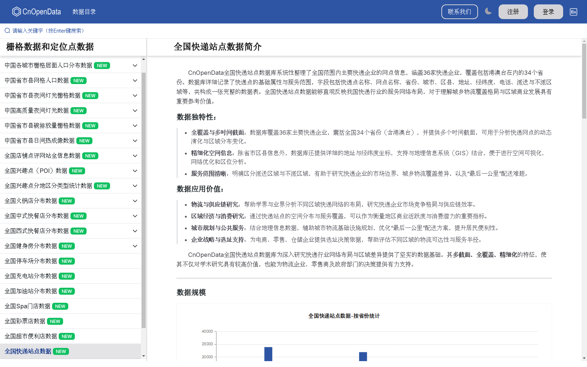This screenshot has height=367, width=587.
Task: Click page title 全国快递站点数据简介
Action: (x=218, y=47)
